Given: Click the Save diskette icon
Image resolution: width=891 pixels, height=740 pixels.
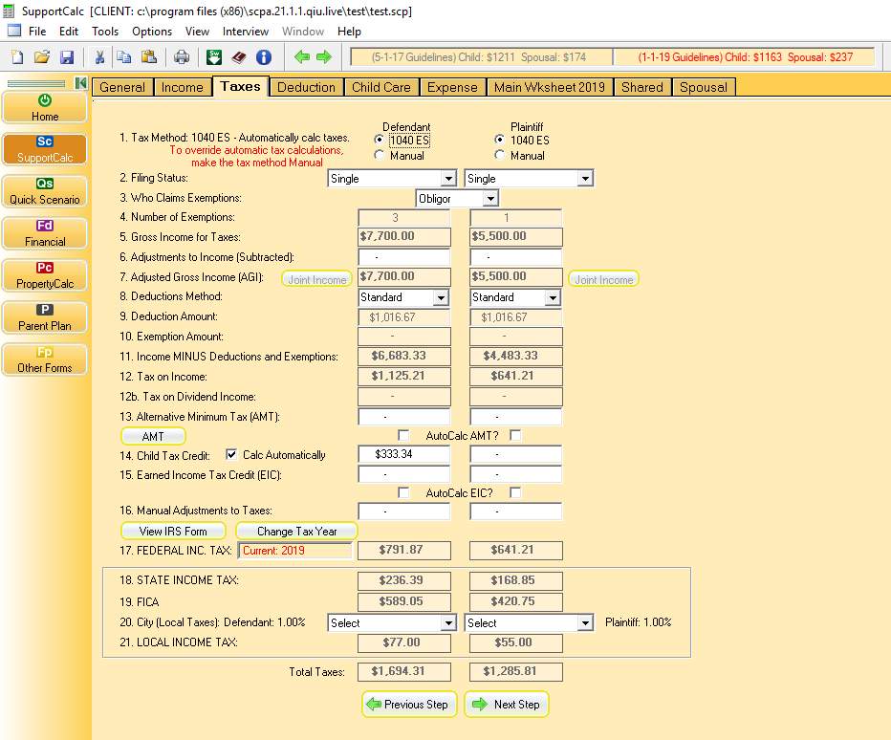Looking at the screenshot, I should point(67,56).
